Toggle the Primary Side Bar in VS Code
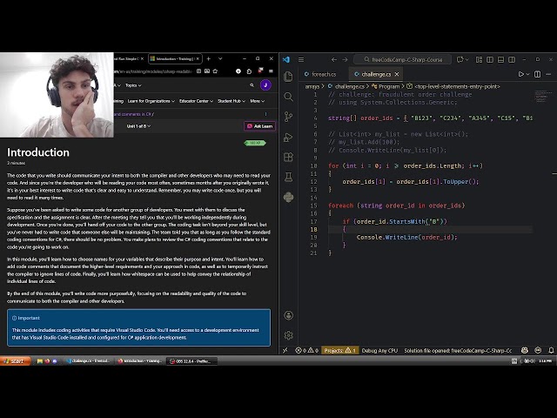Viewport: 557px width, 418px height. (x=490, y=59)
